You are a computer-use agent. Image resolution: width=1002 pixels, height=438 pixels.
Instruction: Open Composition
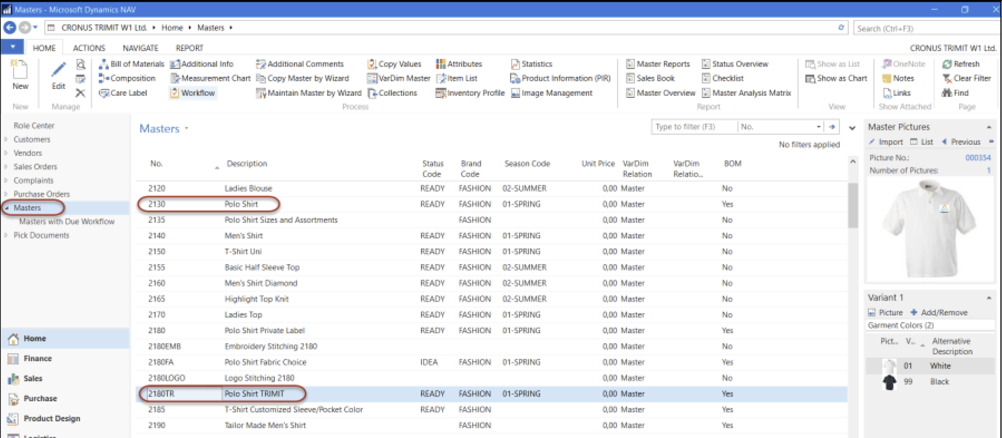point(127,78)
